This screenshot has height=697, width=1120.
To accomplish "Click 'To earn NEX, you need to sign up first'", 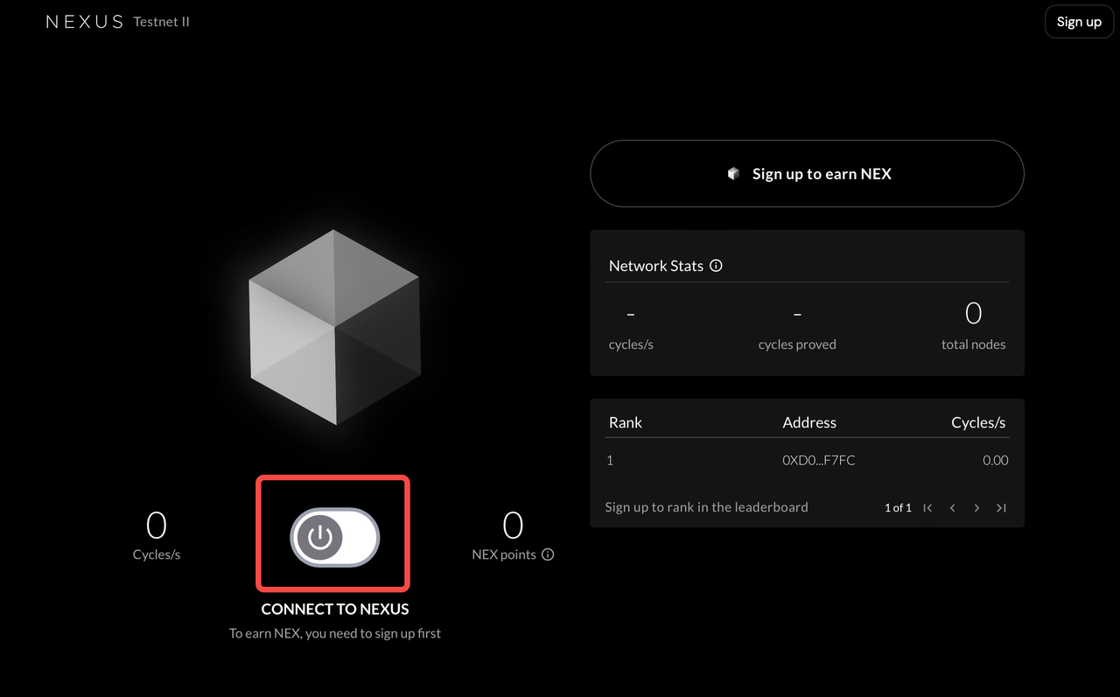I will 335,633.
